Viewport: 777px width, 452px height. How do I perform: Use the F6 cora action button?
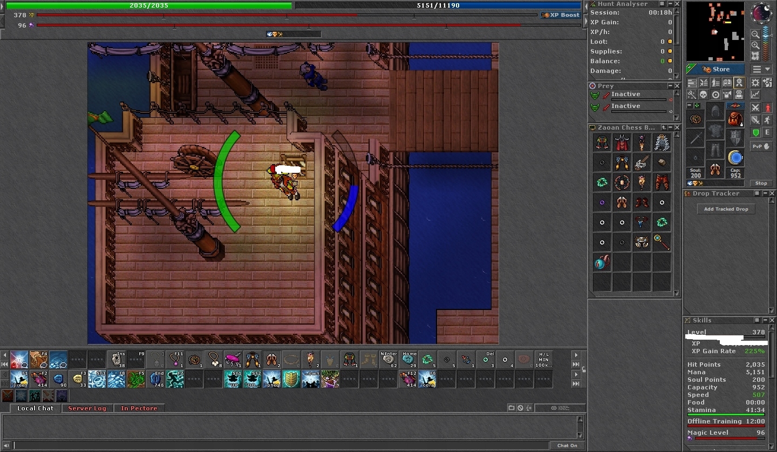[427, 378]
